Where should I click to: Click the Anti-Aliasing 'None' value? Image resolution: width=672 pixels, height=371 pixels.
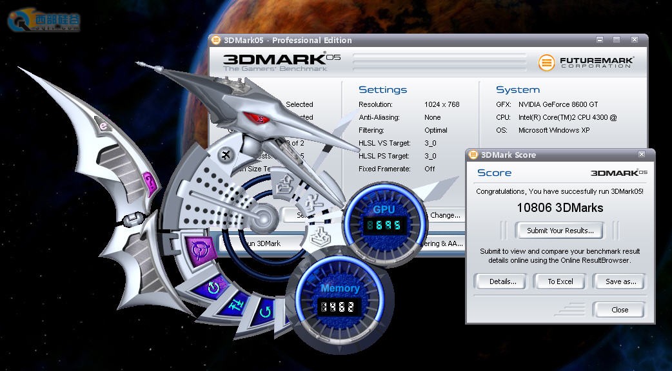(x=433, y=117)
